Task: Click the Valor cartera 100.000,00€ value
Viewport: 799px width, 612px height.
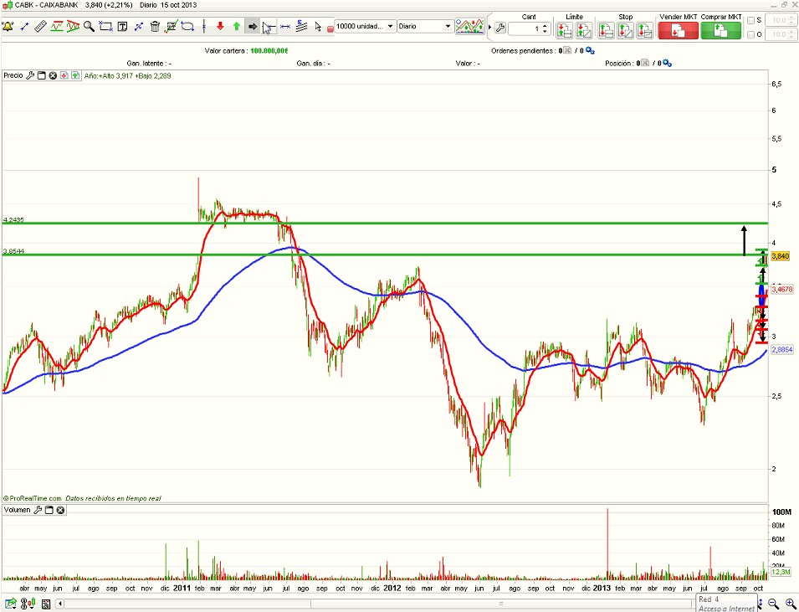Action: (269, 50)
